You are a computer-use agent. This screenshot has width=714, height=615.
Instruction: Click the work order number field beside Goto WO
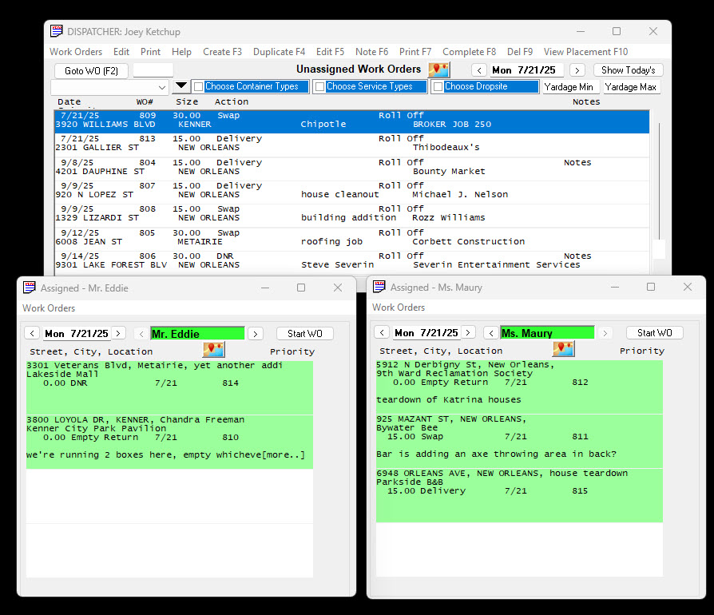(153, 70)
